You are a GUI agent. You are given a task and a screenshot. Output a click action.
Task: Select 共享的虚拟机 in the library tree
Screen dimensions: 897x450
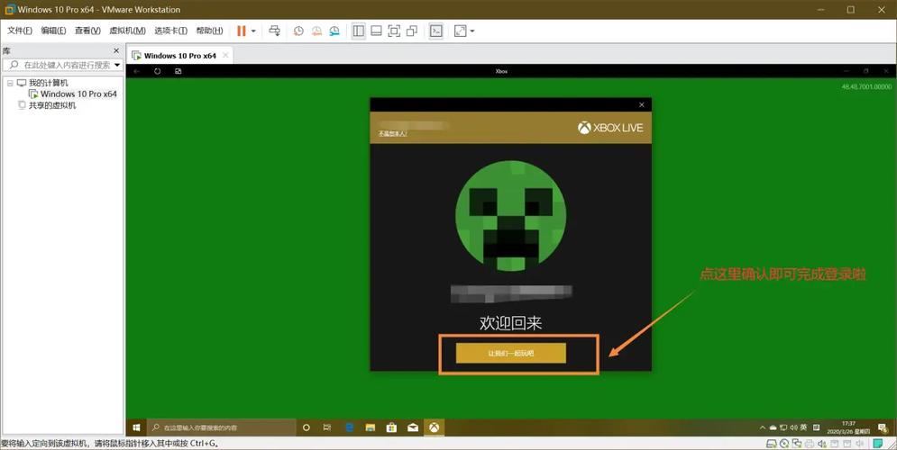52,105
